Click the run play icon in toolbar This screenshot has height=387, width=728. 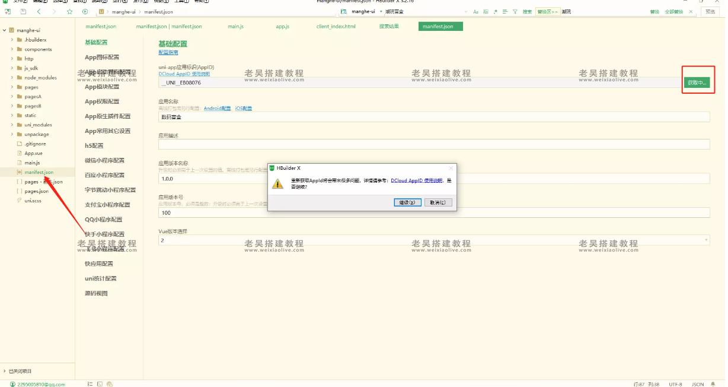[x=85, y=12]
